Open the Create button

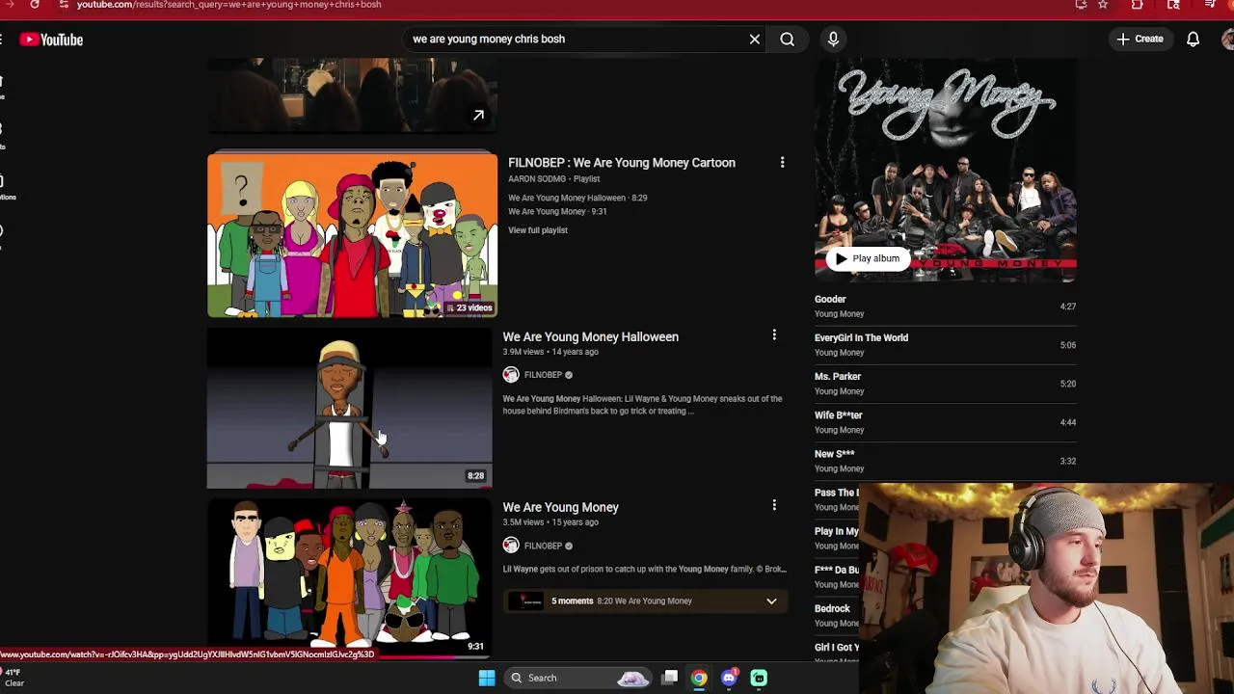click(1140, 40)
